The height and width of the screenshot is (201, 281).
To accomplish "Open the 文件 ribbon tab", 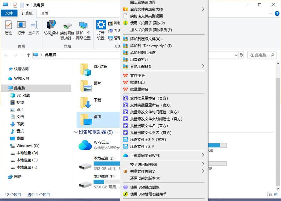I will (9, 13).
